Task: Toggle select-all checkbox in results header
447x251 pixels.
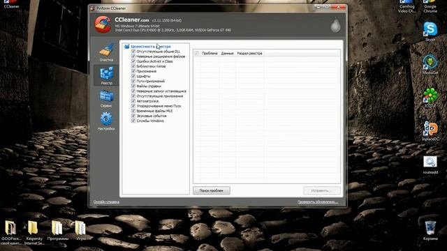Action: coord(197,53)
